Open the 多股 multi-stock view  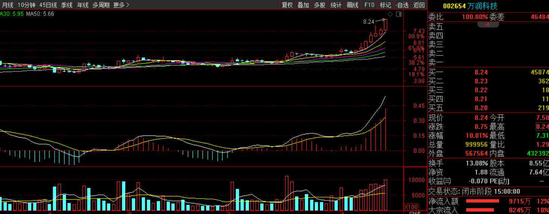[319, 5]
